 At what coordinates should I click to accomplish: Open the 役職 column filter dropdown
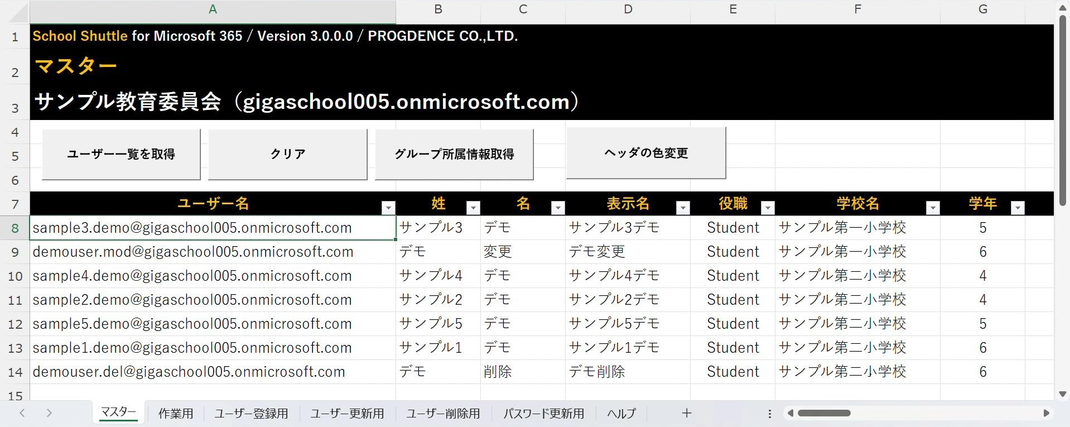click(768, 208)
